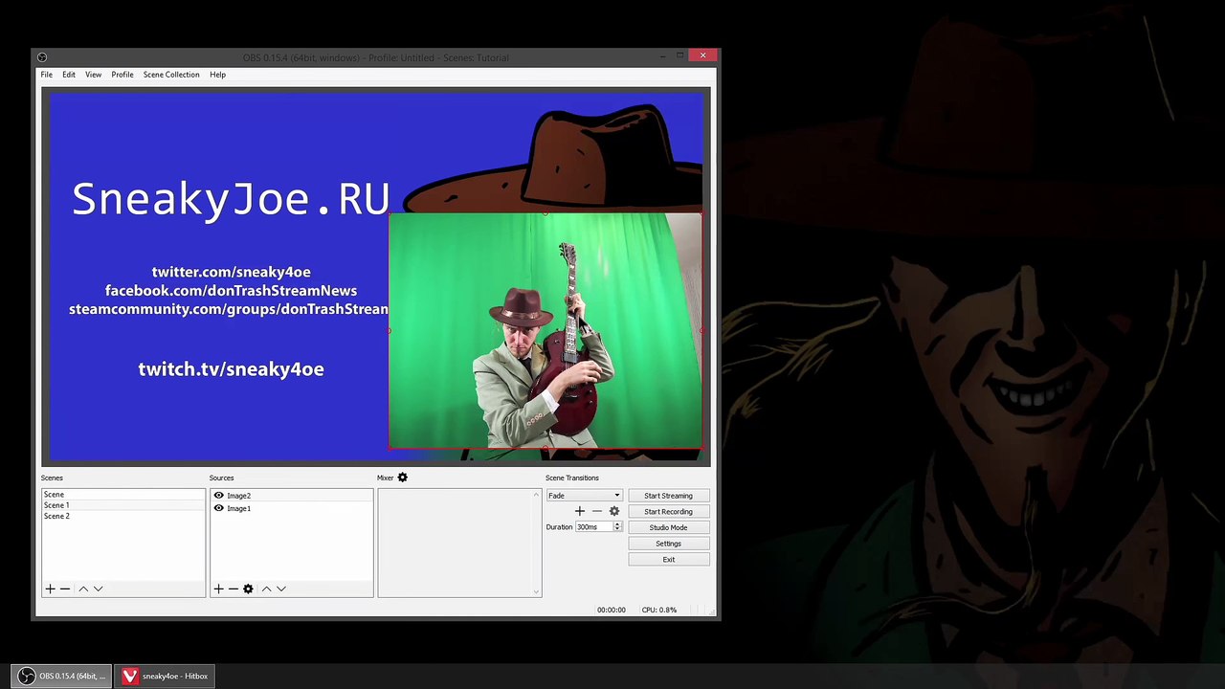Move the source up in the Sources list

click(x=266, y=589)
